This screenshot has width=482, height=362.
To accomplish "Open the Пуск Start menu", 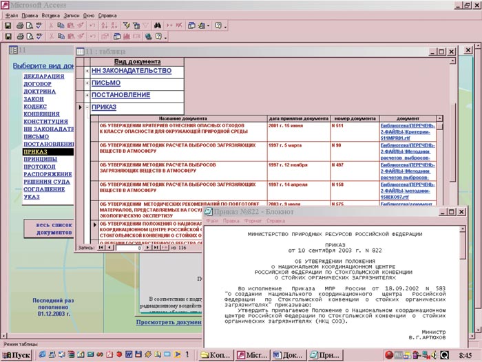I will [17, 355].
